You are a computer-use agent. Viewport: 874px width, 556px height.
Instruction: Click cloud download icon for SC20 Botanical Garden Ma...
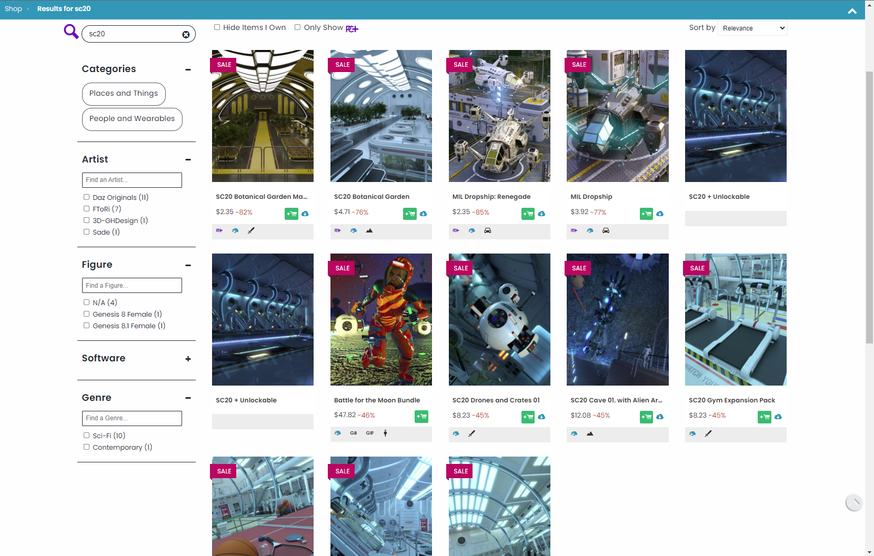tap(305, 214)
